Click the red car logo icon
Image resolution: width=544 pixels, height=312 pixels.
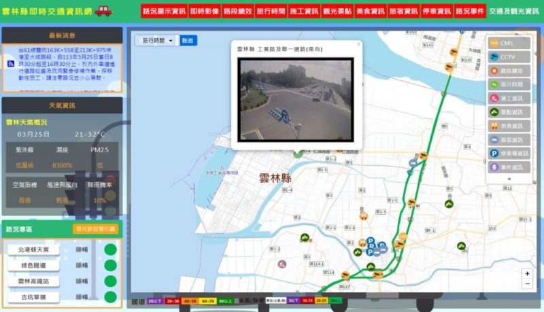tap(104, 11)
